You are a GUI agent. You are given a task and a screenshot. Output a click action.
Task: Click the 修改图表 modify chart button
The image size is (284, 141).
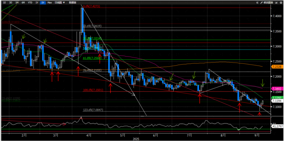pyautogui.click(x=268, y=3)
